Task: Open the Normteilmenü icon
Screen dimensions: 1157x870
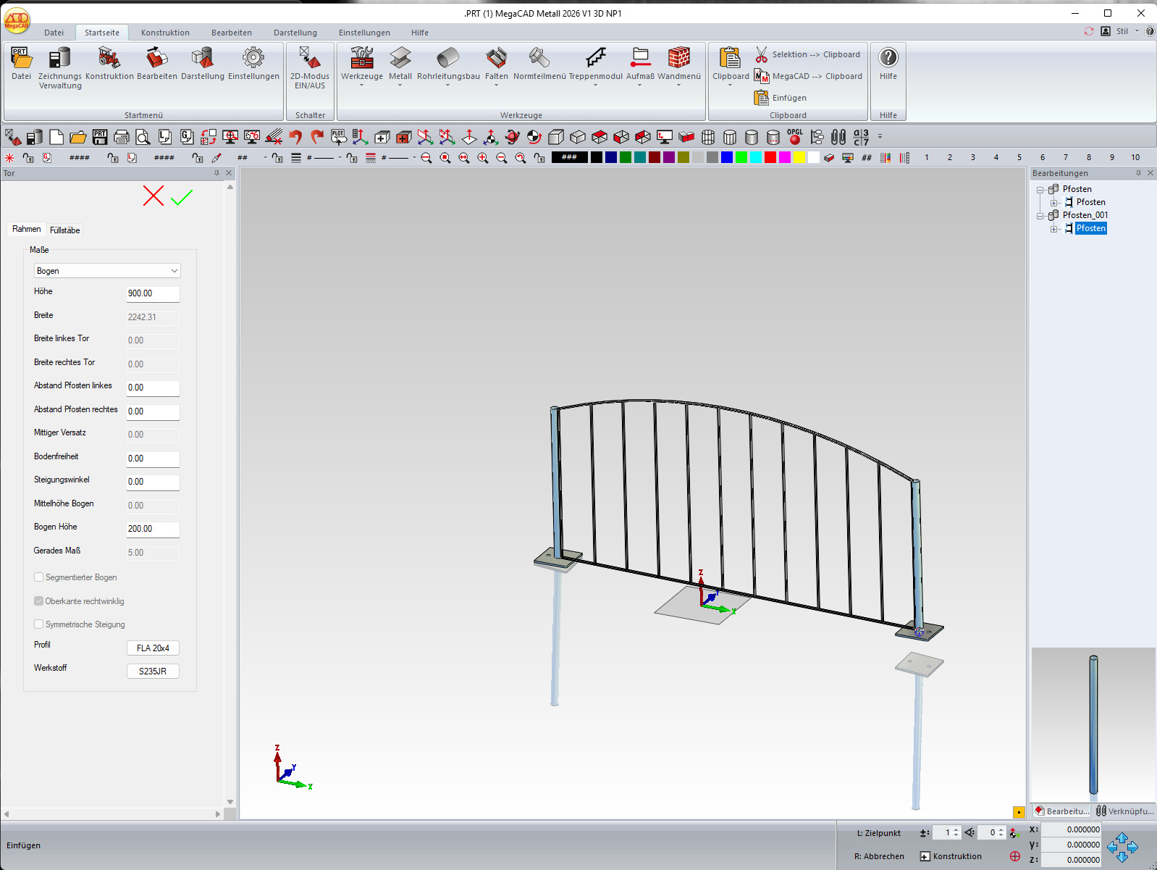Action: pyautogui.click(x=539, y=58)
